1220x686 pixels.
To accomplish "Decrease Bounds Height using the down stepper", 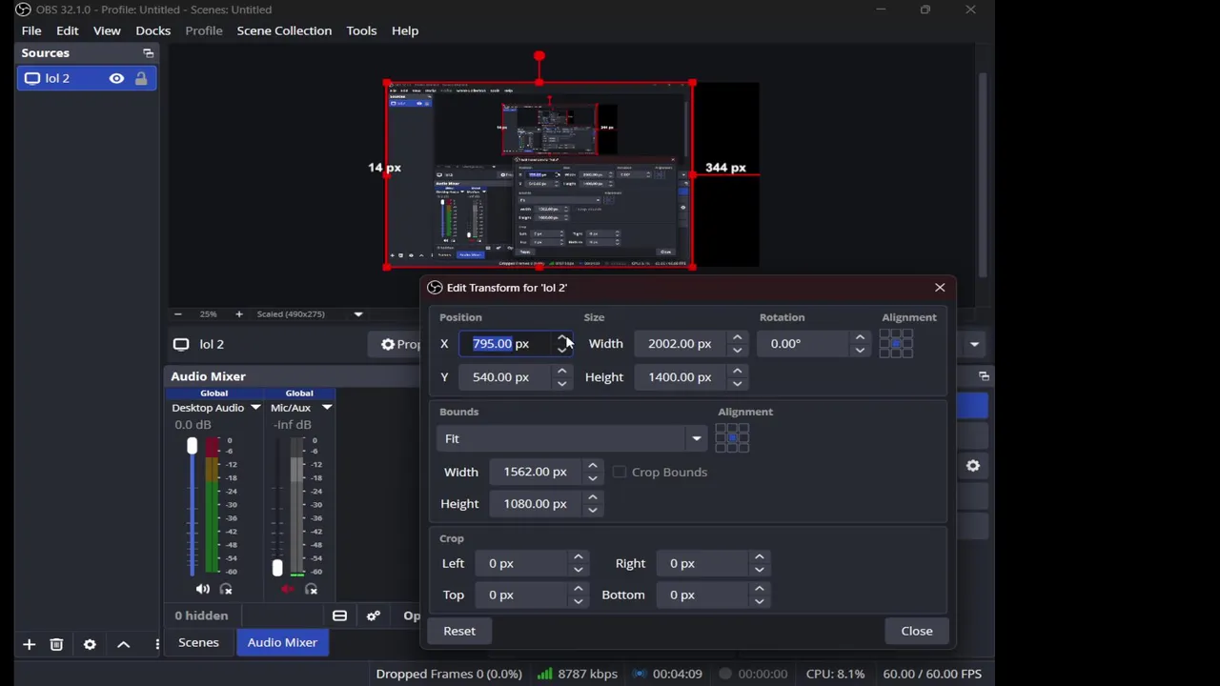I will click(x=592, y=510).
